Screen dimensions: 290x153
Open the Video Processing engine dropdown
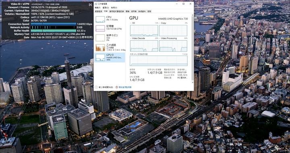coord(168,38)
